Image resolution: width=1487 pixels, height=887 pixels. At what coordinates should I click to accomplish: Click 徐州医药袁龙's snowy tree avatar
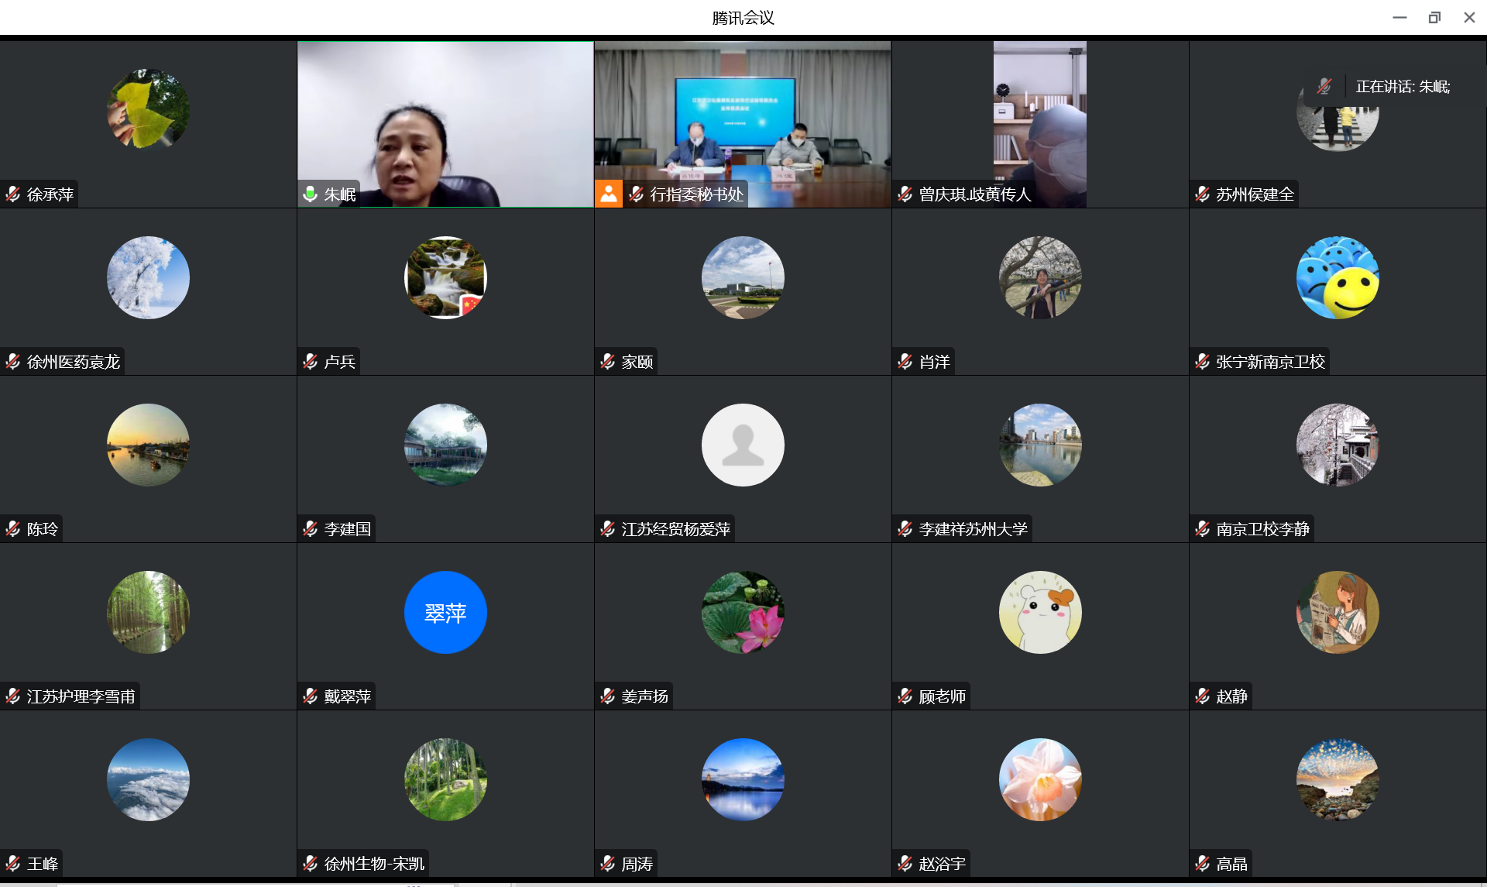pyautogui.click(x=148, y=277)
